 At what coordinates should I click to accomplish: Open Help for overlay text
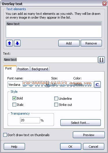click(14, 147)
